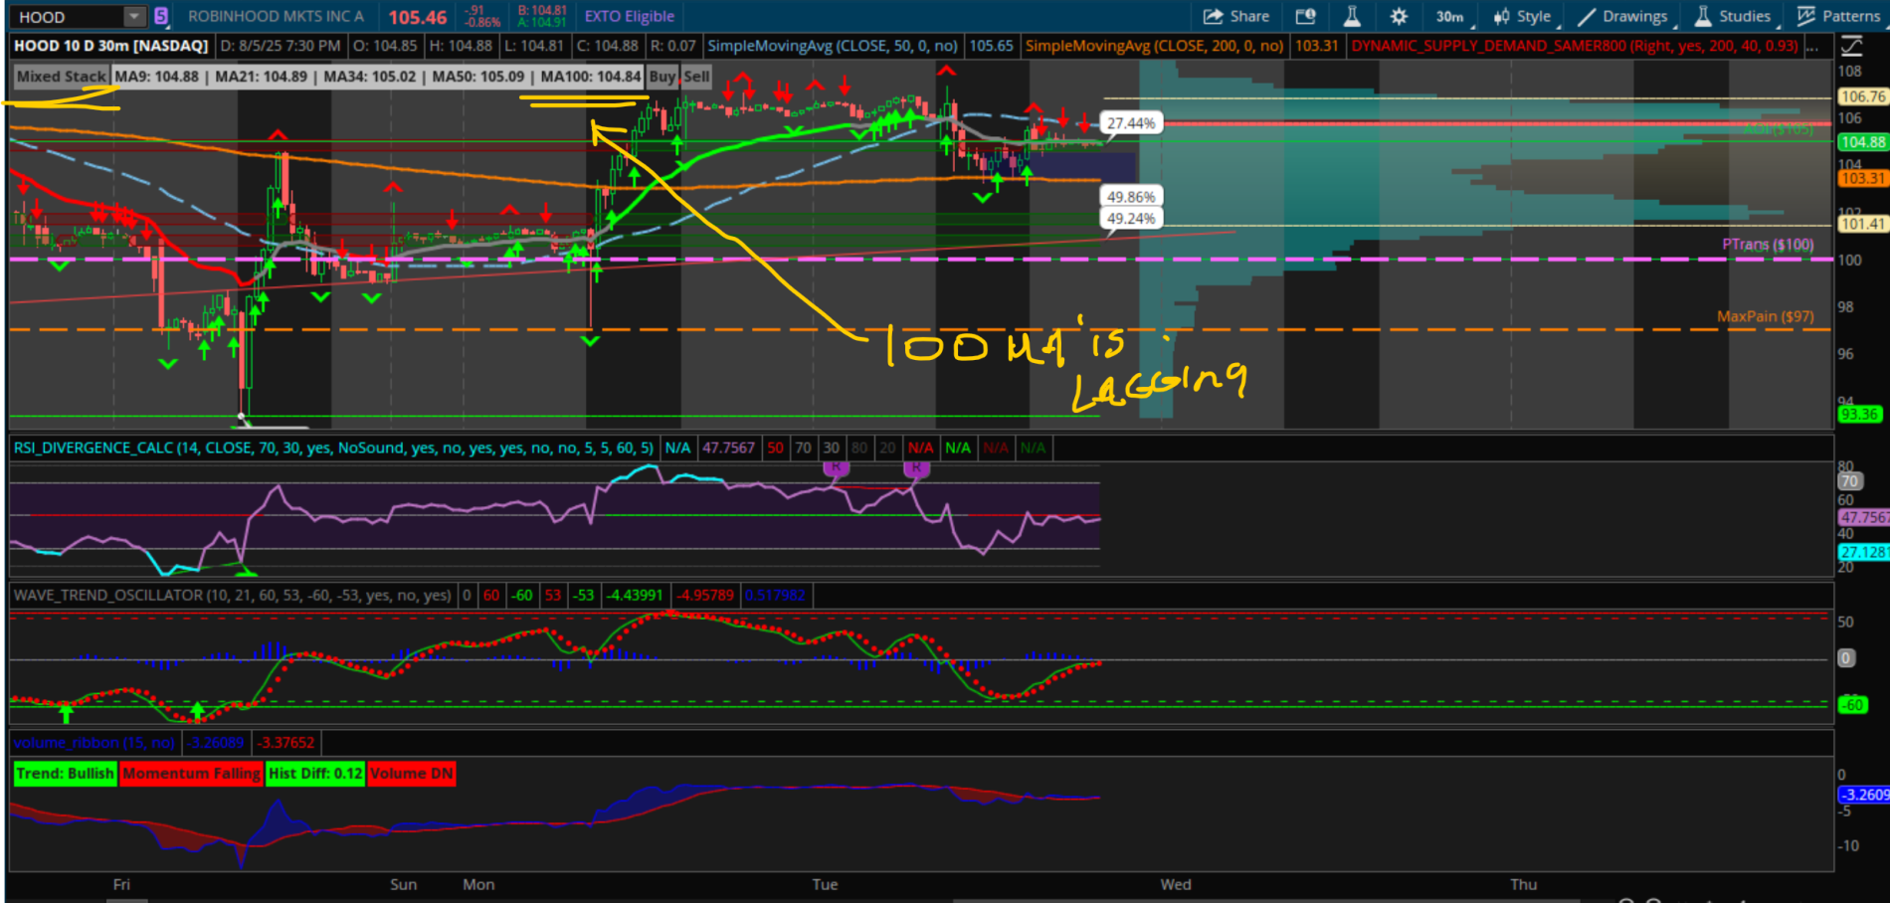Click the news calendar icon beside Share
The image size is (1890, 903).
pyautogui.click(x=1305, y=16)
